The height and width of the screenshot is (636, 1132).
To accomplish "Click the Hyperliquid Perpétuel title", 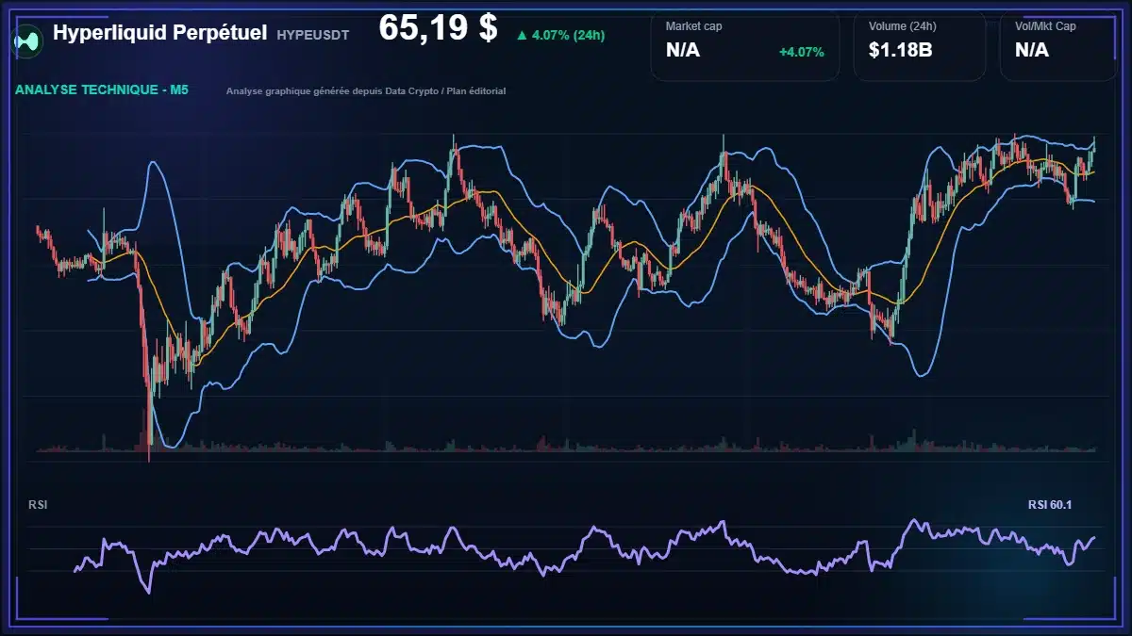I will 160,33.
